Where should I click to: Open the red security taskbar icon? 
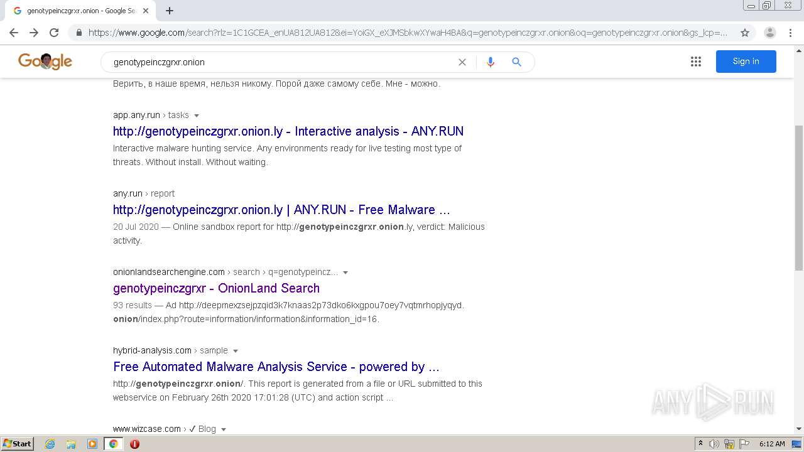click(134, 444)
